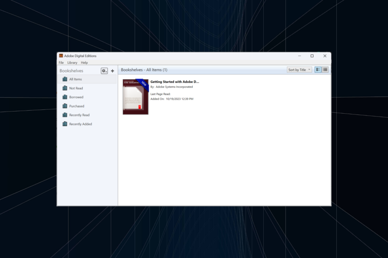
Task: Open the Help menu
Action: [x=85, y=63]
